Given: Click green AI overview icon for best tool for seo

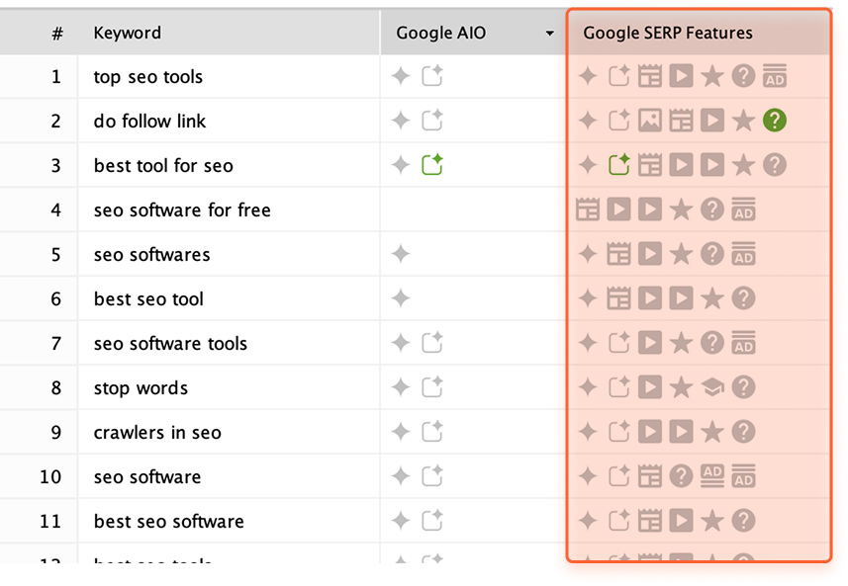Looking at the screenshot, I should (432, 165).
